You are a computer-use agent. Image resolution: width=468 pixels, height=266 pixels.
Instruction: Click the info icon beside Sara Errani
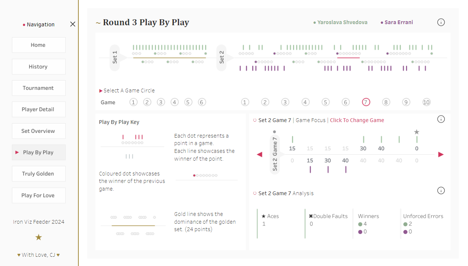[x=441, y=22]
